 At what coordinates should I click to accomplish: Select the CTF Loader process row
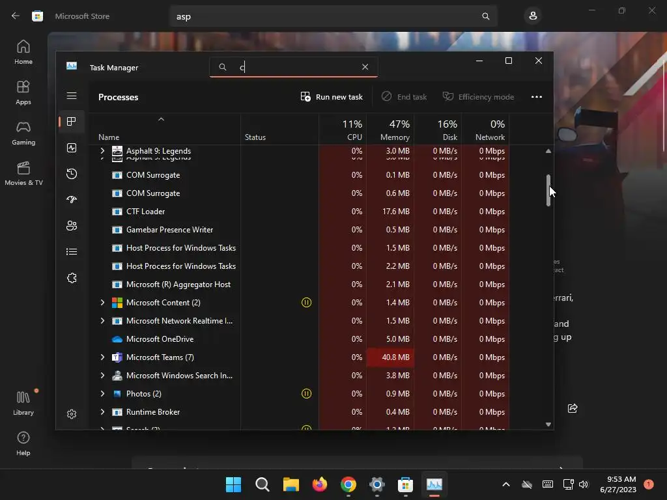click(x=298, y=212)
